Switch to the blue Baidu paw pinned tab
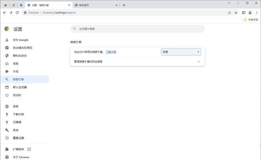The image size is (261, 160). coord(21,5)
